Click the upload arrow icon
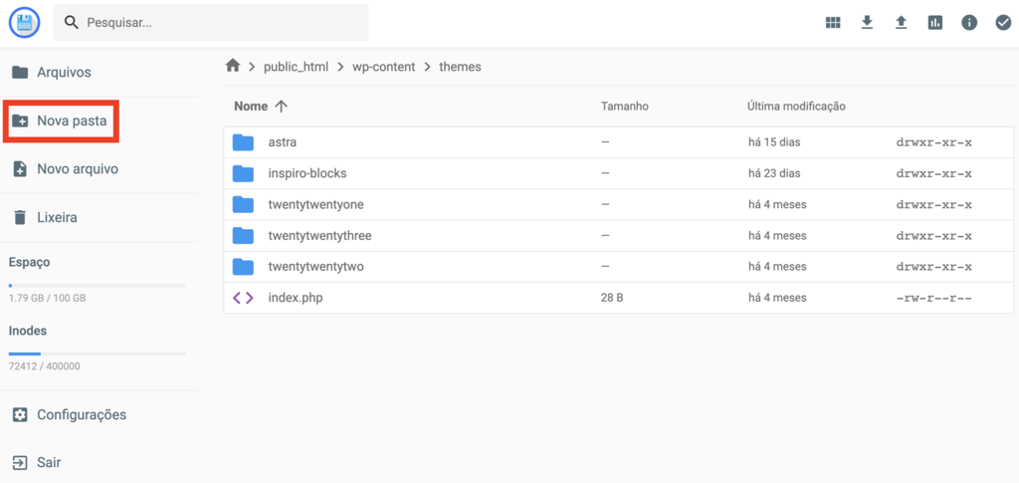 pos(901,23)
